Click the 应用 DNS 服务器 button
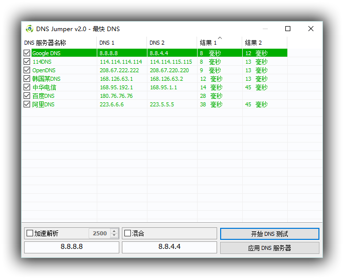The width and height of the screenshot is (344, 279). click(270, 248)
